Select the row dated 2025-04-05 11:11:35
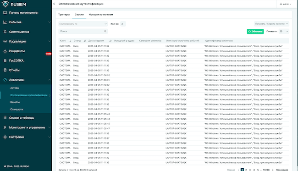The width and height of the screenshot is (298, 171). [174, 133]
